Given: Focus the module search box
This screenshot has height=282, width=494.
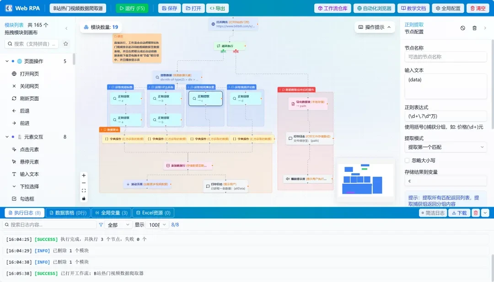Looking at the screenshot, I should (32, 44).
